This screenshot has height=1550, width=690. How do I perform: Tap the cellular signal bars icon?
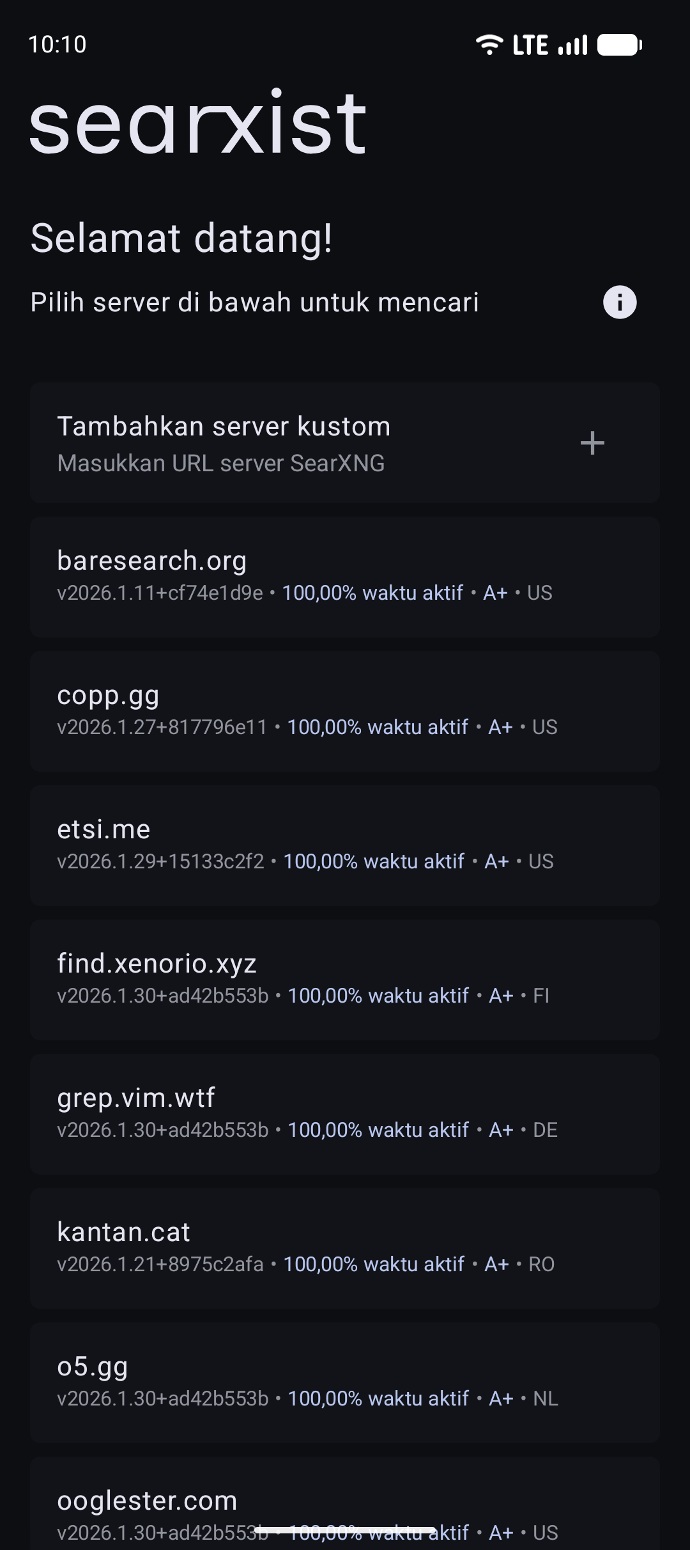(572, 45)
